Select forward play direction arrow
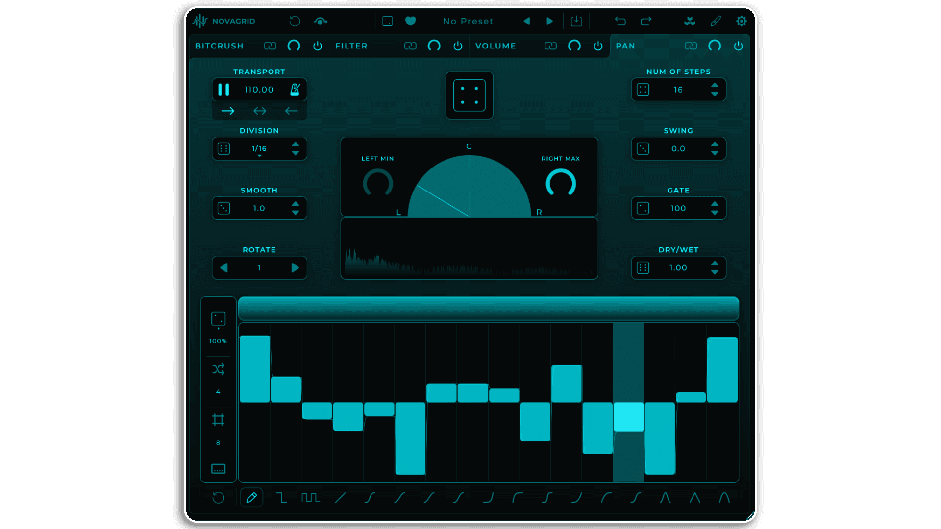Screen dimensions: 941x529 [228, 111]
